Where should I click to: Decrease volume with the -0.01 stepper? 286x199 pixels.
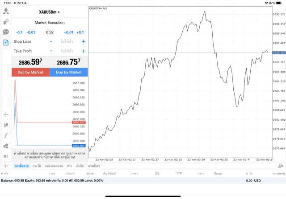[x=31, y=32]
